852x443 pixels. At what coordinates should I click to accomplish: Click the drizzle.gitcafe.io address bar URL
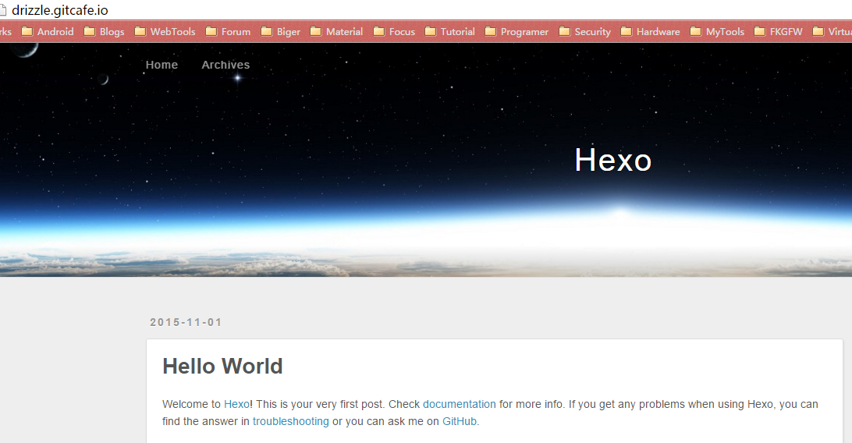tap(60, 10)
